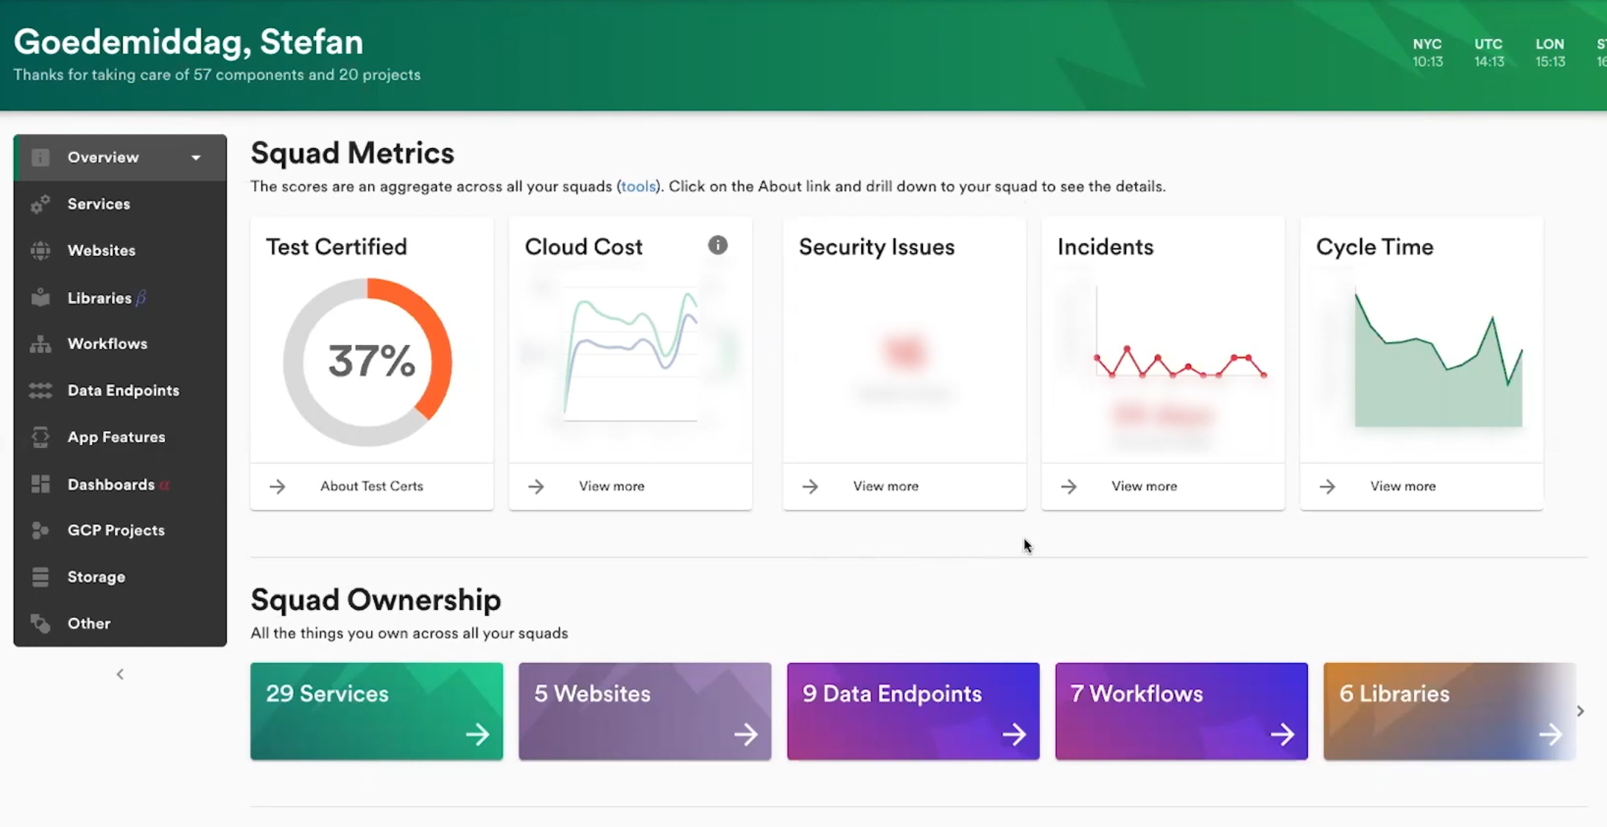
Task: Open the 29 Services ownership card
Action: point(376,711)
